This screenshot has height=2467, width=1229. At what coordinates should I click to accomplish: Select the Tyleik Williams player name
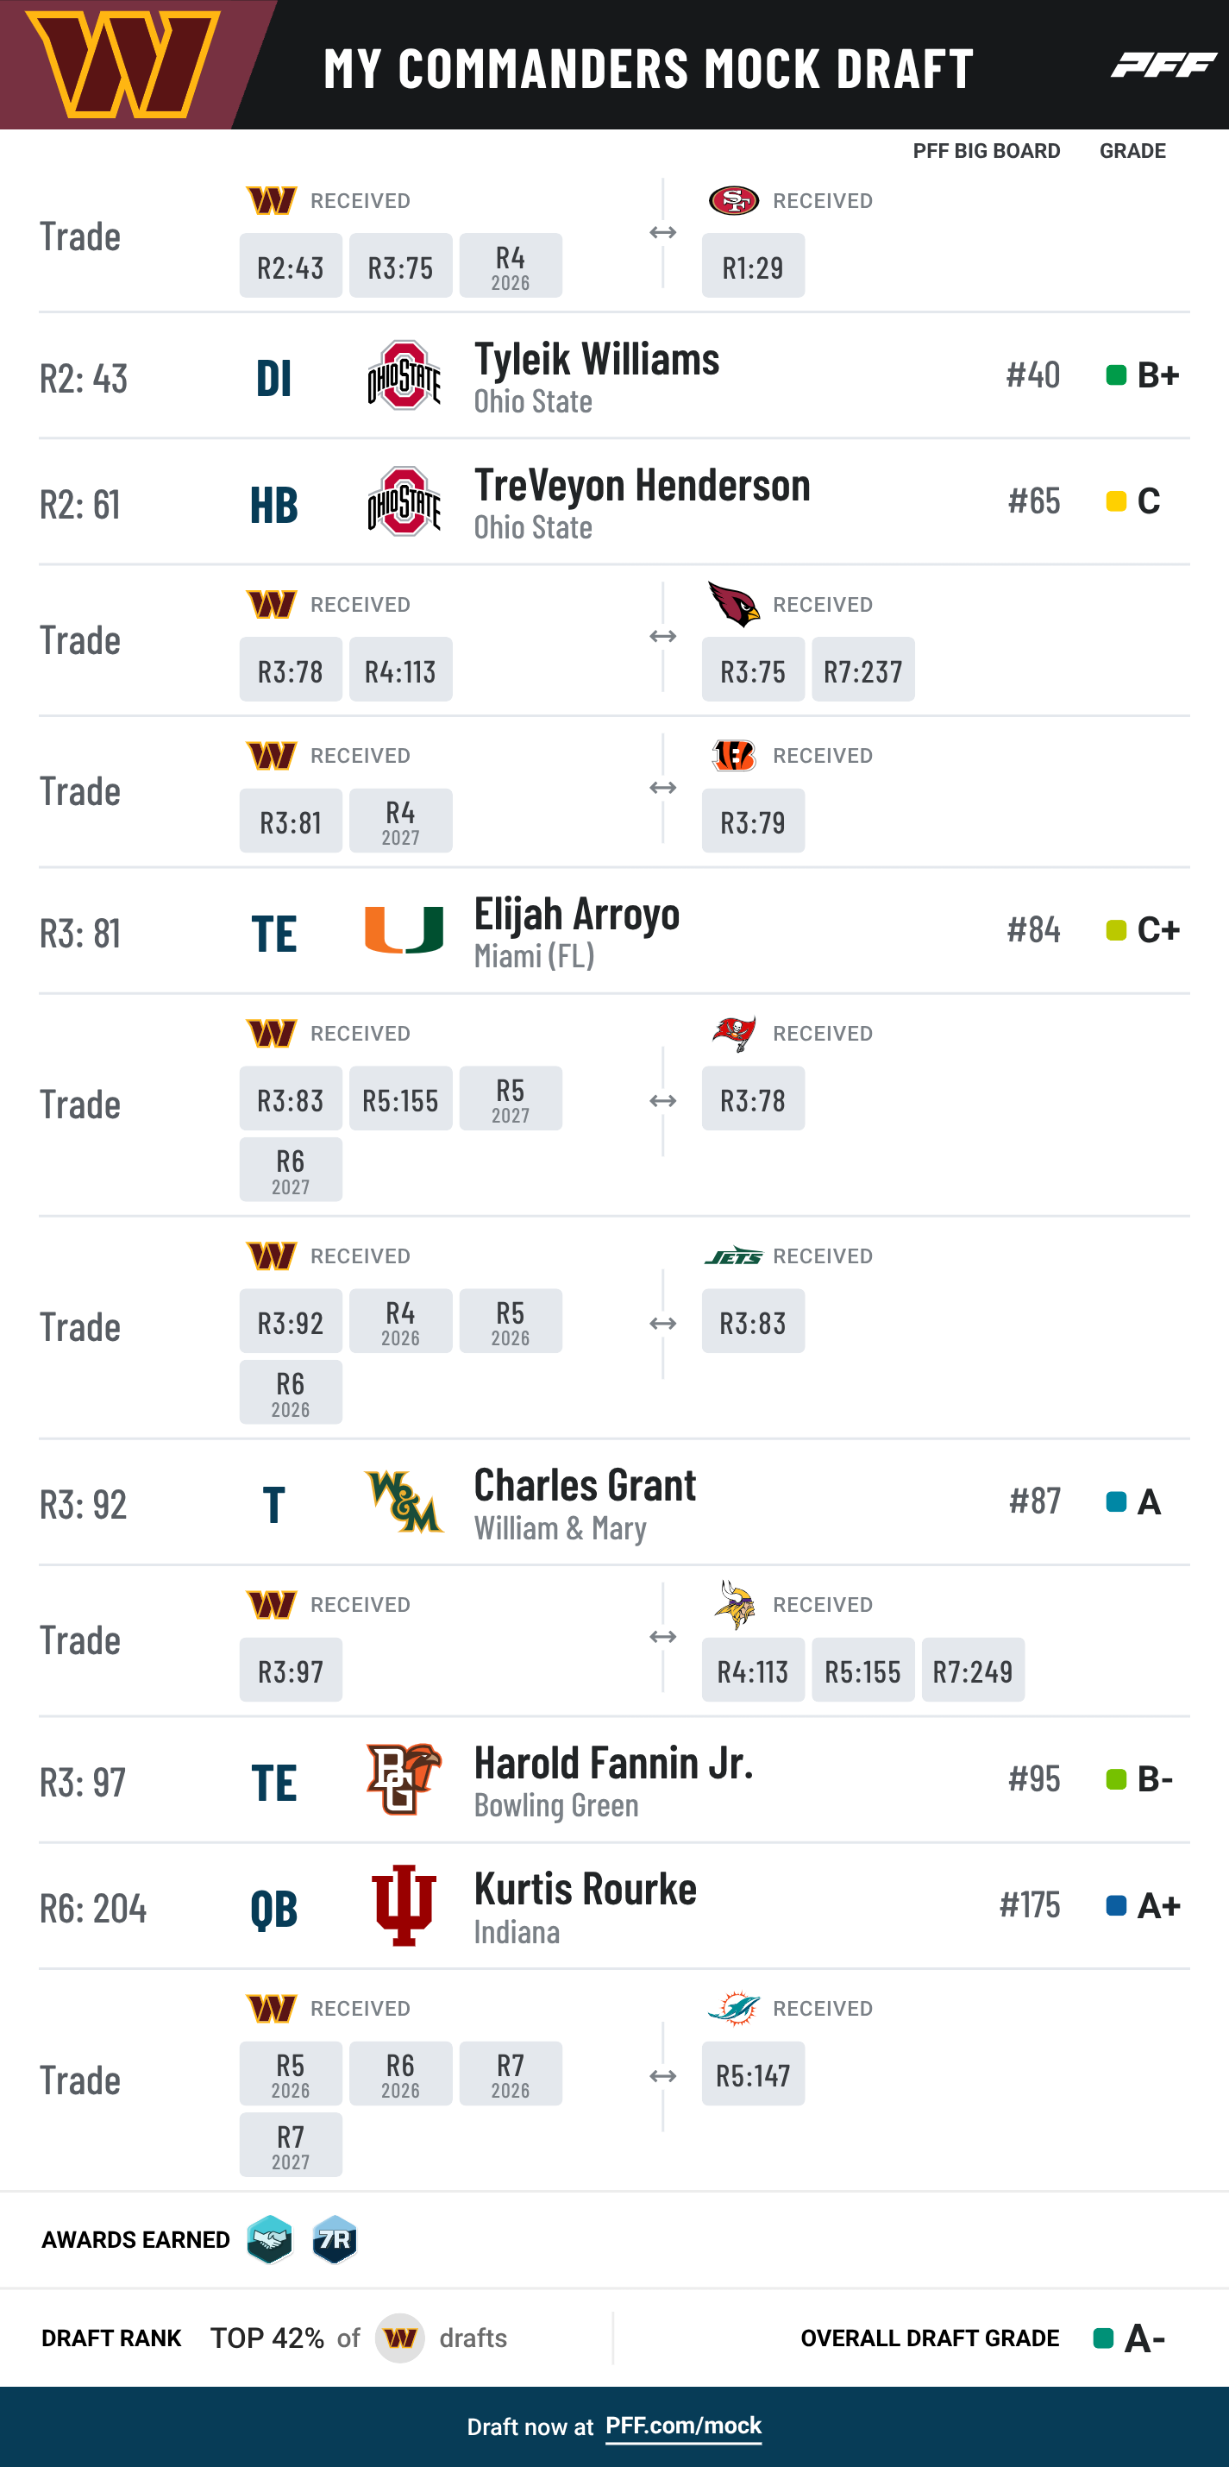click(596, 359)
